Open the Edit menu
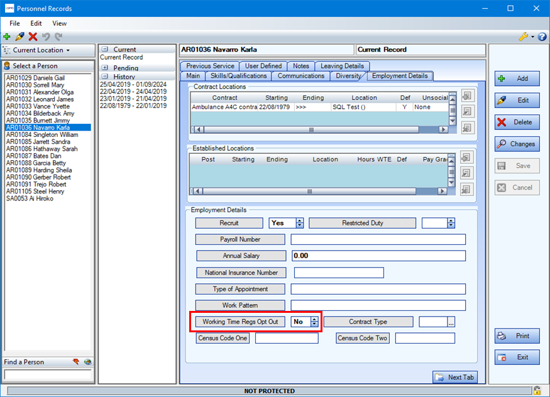The image size is (550, 397). click(x=36, y=23)
